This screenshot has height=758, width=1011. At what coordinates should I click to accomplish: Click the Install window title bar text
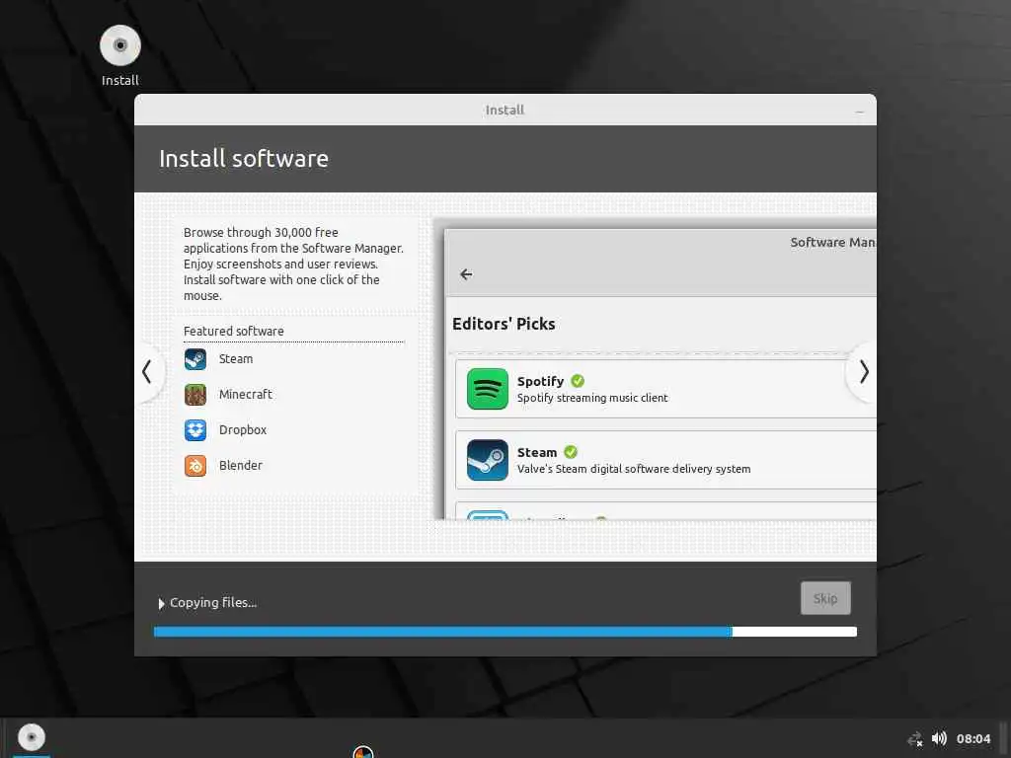pyautogui.click(x=505, y=111)
